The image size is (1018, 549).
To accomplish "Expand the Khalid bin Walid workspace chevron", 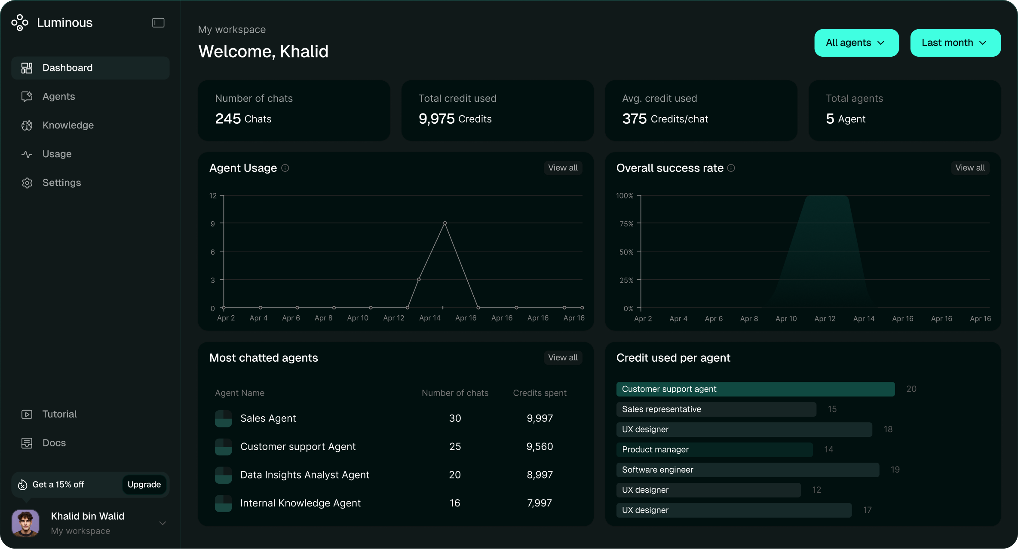I will [163, 523].
